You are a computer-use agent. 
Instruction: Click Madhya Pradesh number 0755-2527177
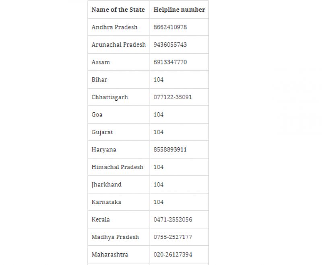(173, 237)
